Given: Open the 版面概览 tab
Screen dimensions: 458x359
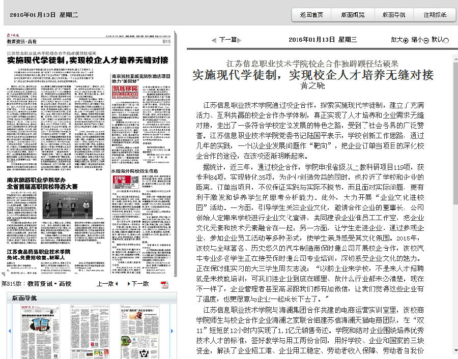Looking at the screenshot, I should [353, 15].
